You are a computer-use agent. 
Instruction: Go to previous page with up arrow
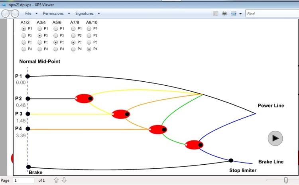pyautogui.click(x=56, y=181)
